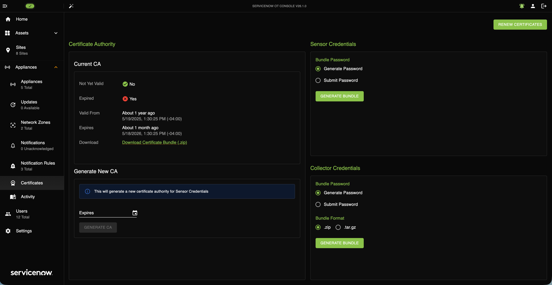Click the green Not Yet Valid check icon
This screenshot has height=285, width=552.
125,84
